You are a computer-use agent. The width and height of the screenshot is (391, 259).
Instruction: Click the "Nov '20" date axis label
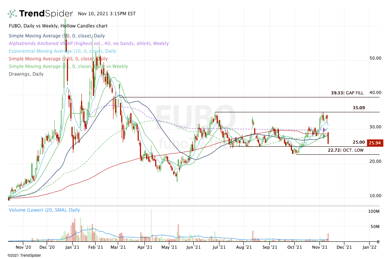point(23,247)
